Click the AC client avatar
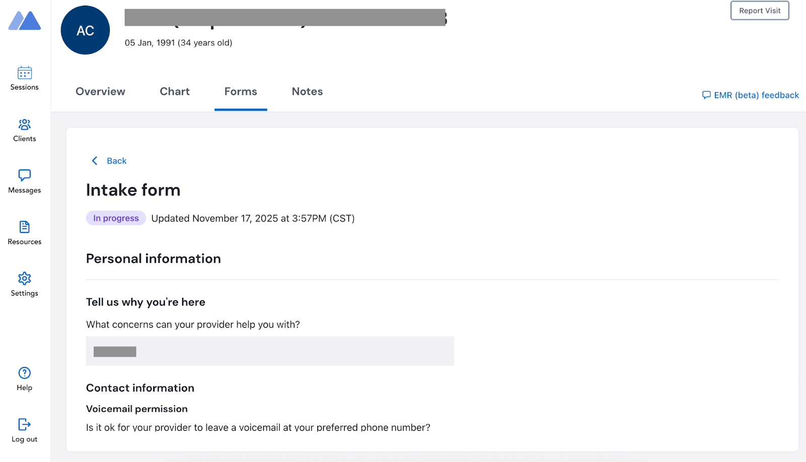Screen dimensions: 806x462 pyautogui.click(x=85, y=30)
